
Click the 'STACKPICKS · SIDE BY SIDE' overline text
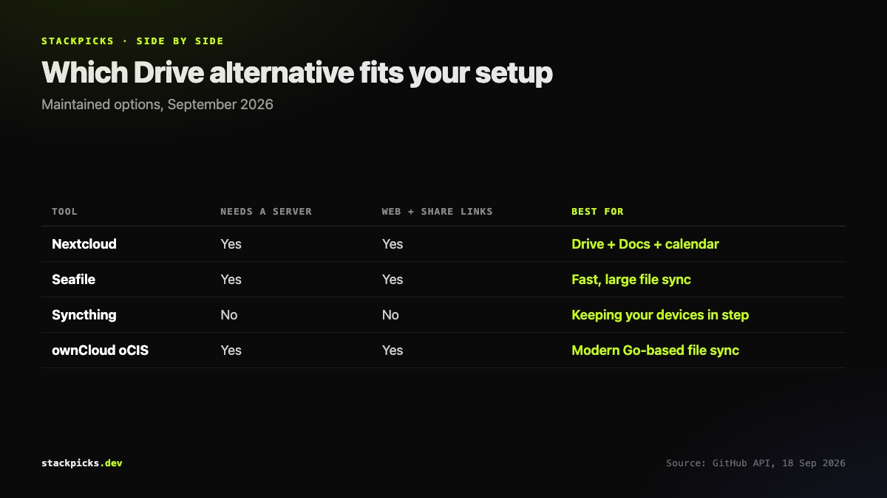(132, 41)
